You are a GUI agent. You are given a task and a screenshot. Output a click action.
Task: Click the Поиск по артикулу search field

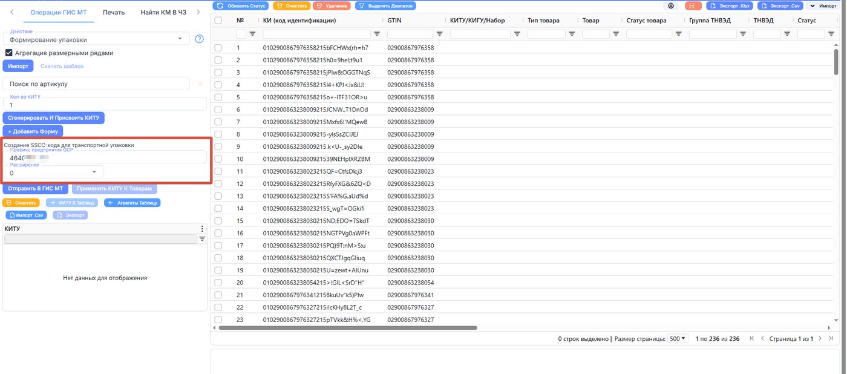[96, 84]
